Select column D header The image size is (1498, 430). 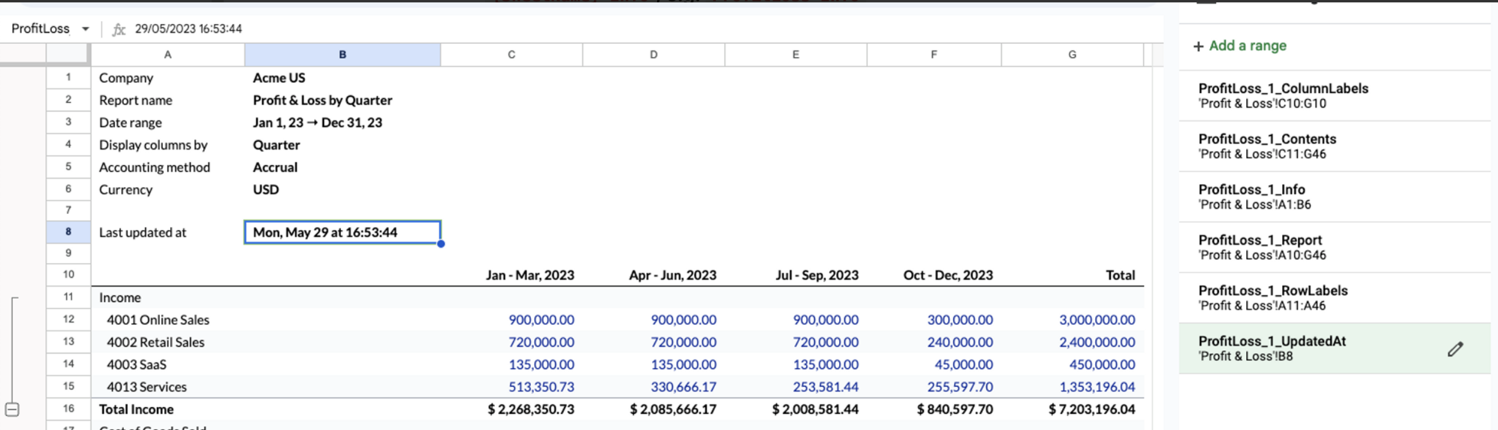[653, 55]
